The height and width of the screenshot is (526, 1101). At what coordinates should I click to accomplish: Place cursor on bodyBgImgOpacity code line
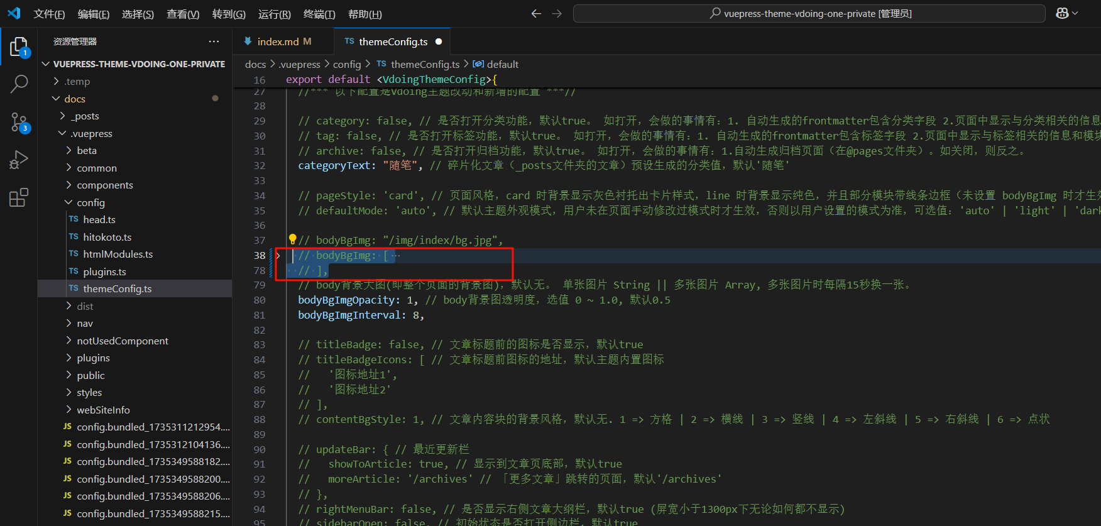point(484,300)
